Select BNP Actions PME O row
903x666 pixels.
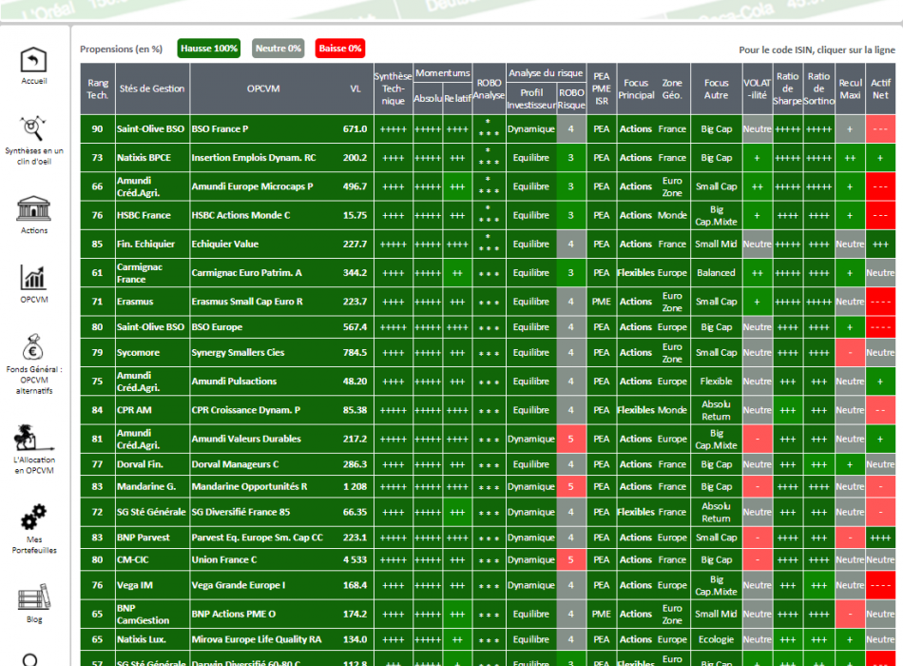pyautogui.click(x=488, y=614)
